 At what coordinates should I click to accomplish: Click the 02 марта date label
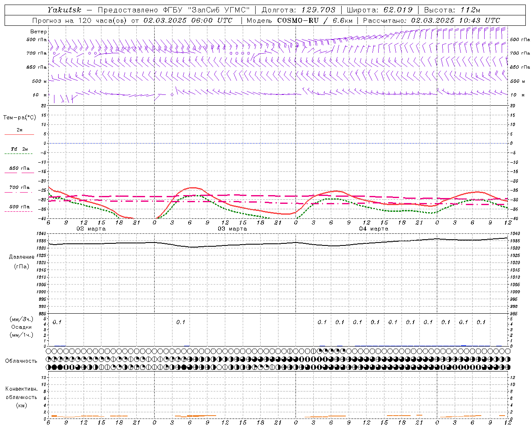[91, 229]
